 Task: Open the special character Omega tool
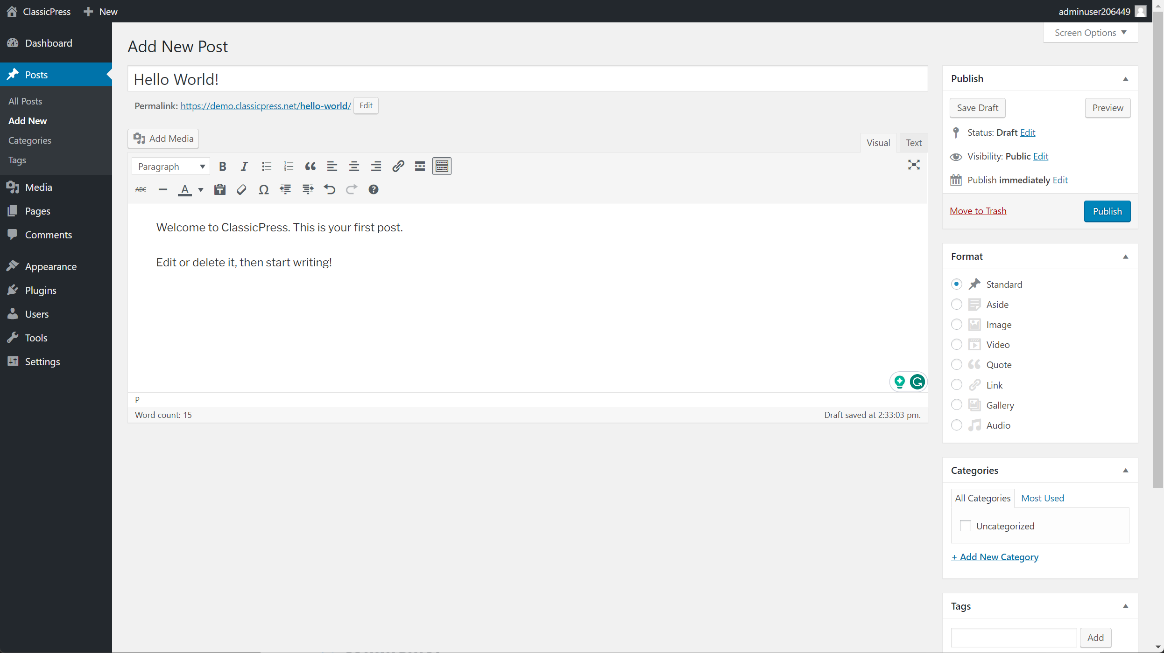click(263, 190)
